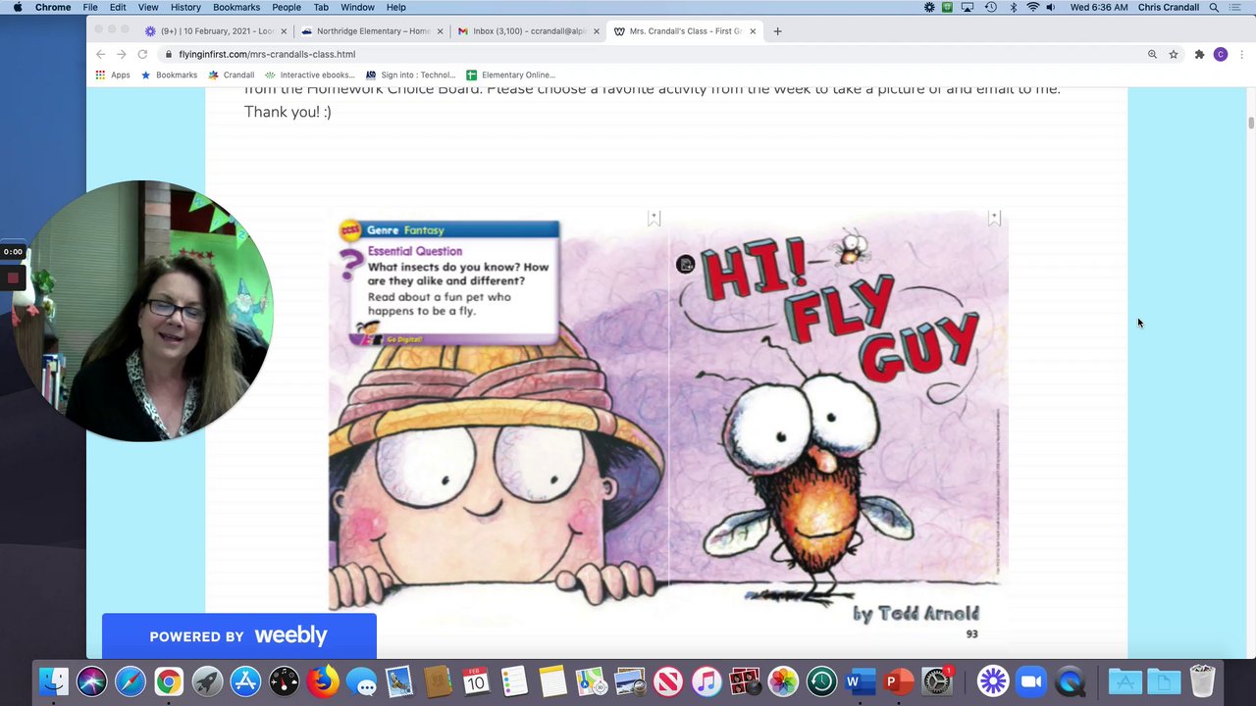
Task: Open the Bookmarks folder in bookmarks bar
Action: pyautogui.click(x=169, y=75)
